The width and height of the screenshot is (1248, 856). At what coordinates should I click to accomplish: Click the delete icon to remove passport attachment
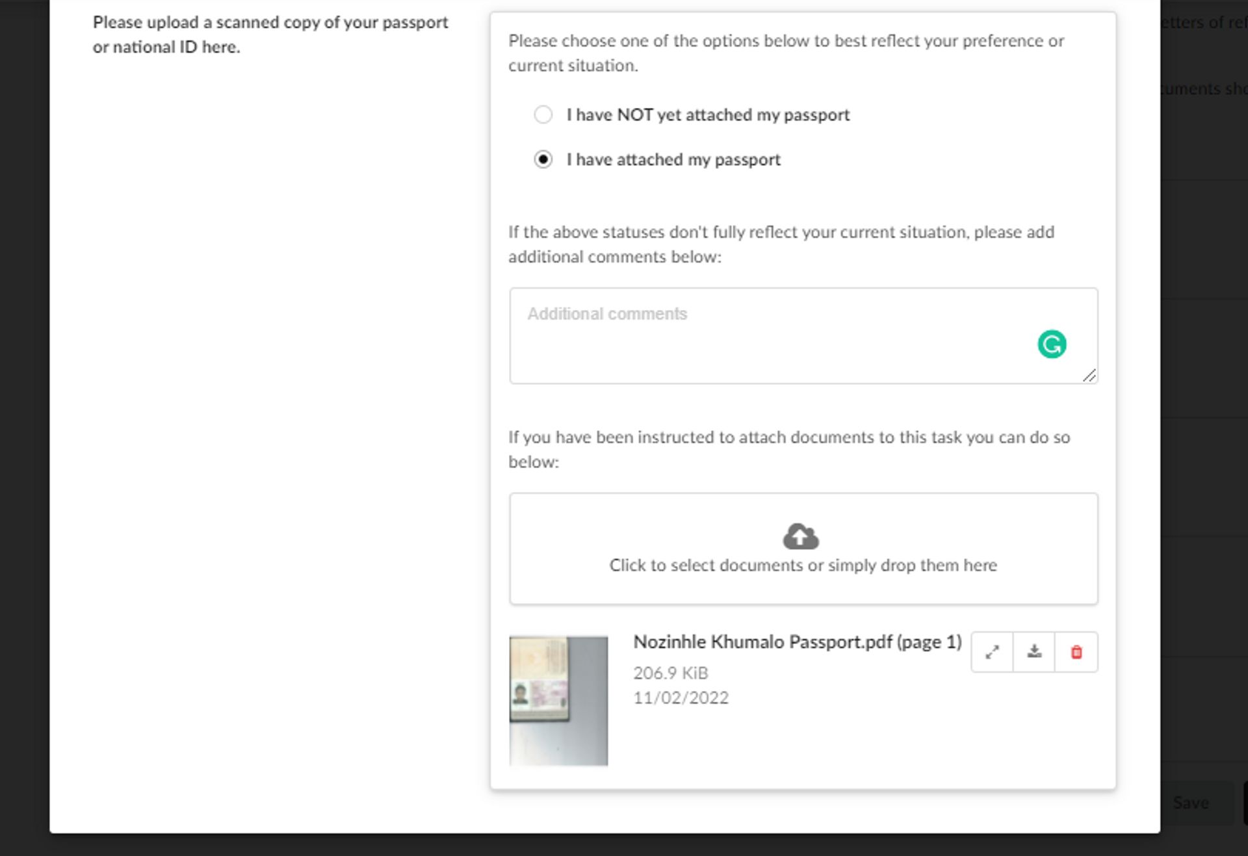(1076, 651)
